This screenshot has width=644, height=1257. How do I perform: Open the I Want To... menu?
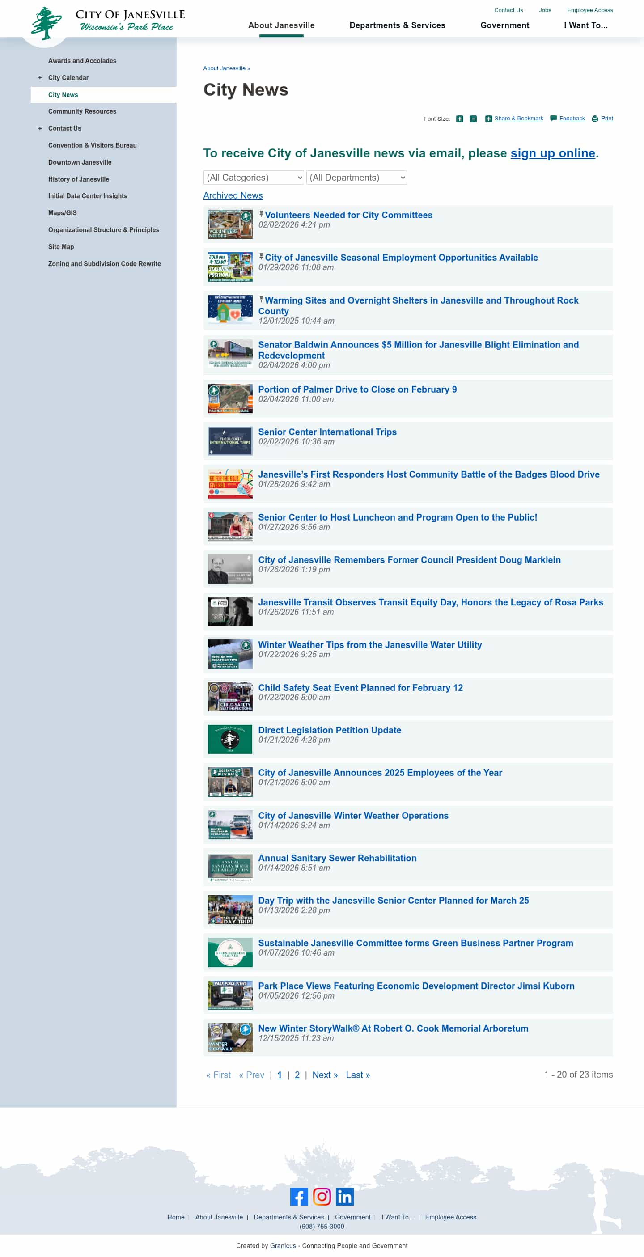tap(586, 25)
